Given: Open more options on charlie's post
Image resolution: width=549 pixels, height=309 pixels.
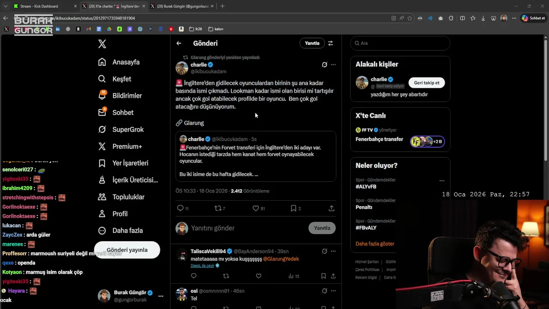Looking at the screenshot, I should [333, 65].
